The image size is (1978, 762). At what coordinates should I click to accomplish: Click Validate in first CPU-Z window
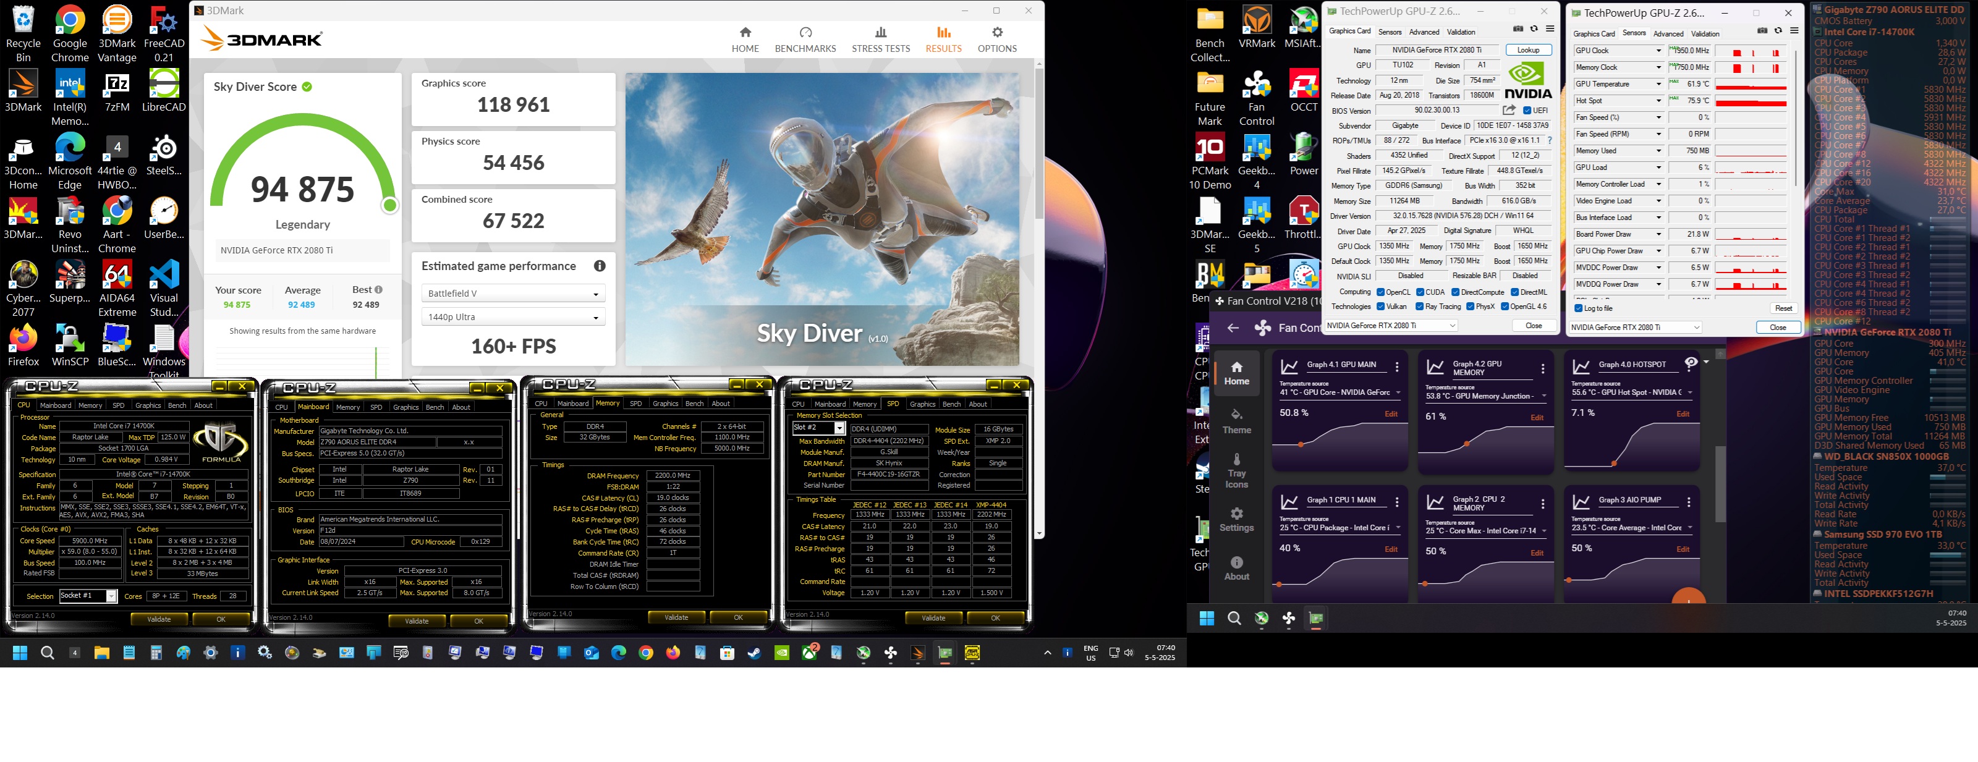(159, 619)
